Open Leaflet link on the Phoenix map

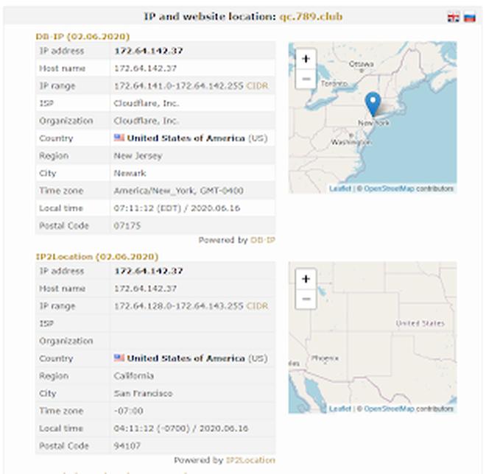[339, 409]
